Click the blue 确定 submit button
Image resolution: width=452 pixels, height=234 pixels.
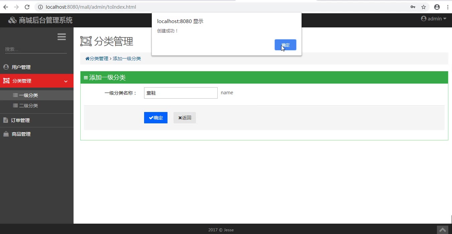[156, 118]
